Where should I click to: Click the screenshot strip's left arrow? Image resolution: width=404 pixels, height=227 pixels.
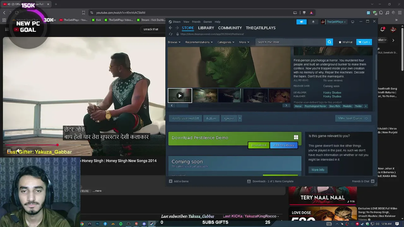click(x=172, y=106)
